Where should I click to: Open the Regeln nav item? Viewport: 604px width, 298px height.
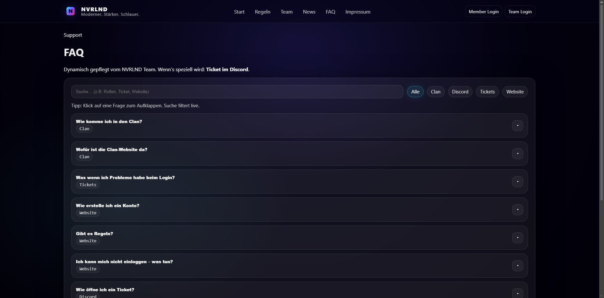click(x=263, y=12)
